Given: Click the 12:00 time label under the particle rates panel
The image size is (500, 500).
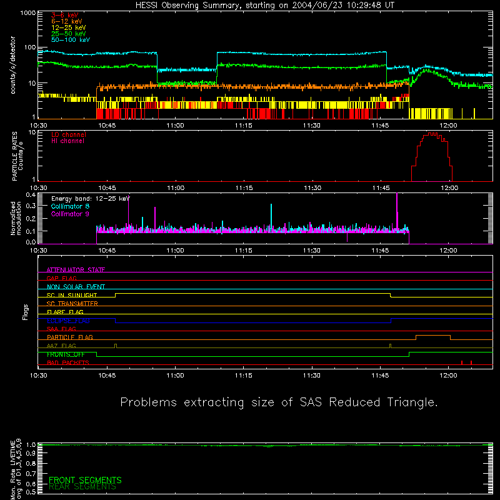Looking at the screenshot, I should (449, 188).
